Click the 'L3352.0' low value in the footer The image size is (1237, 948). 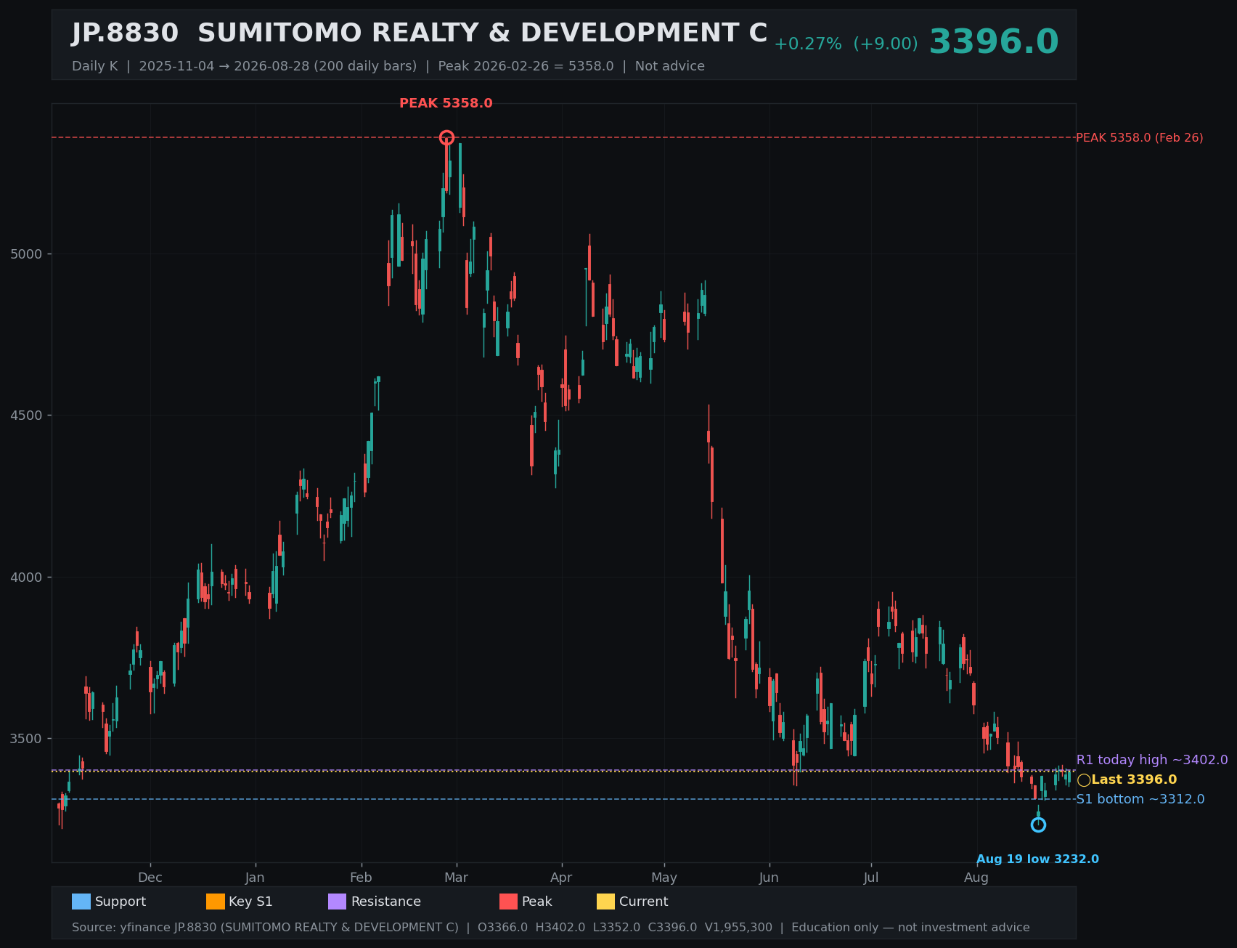pyautogui.click(x=616, y=928)
